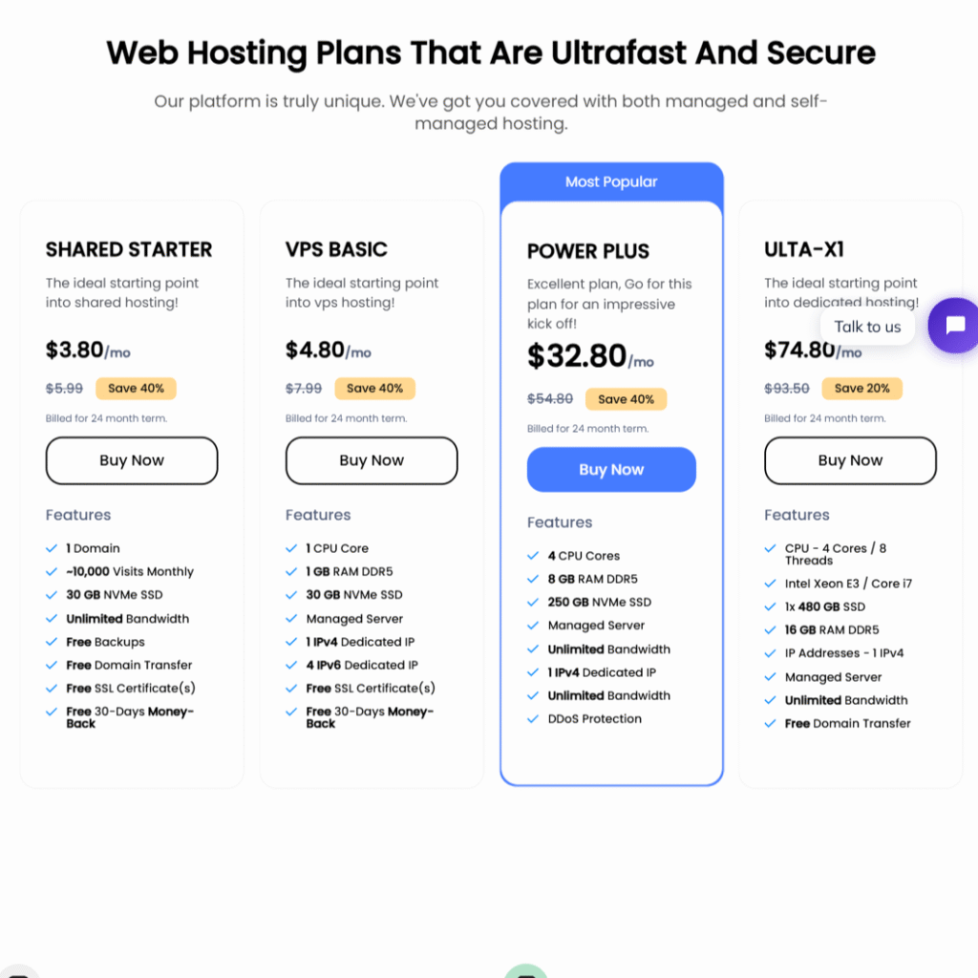
Task: Click the checkmark next to 250 GB NVMe SSD
Action: click(x=533, y=602)
